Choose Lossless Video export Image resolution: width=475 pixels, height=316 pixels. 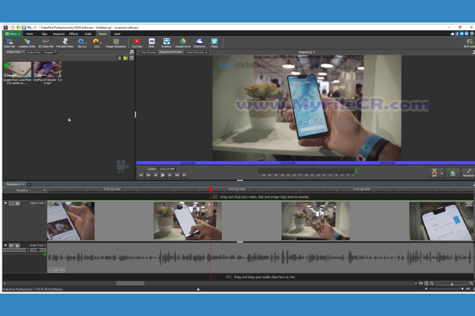coord(26,43)
